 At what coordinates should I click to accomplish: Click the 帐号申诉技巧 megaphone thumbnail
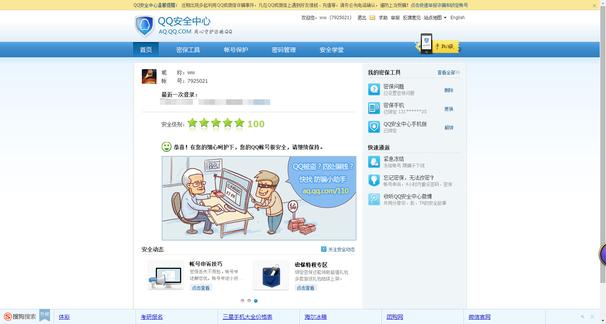(166, 275)
